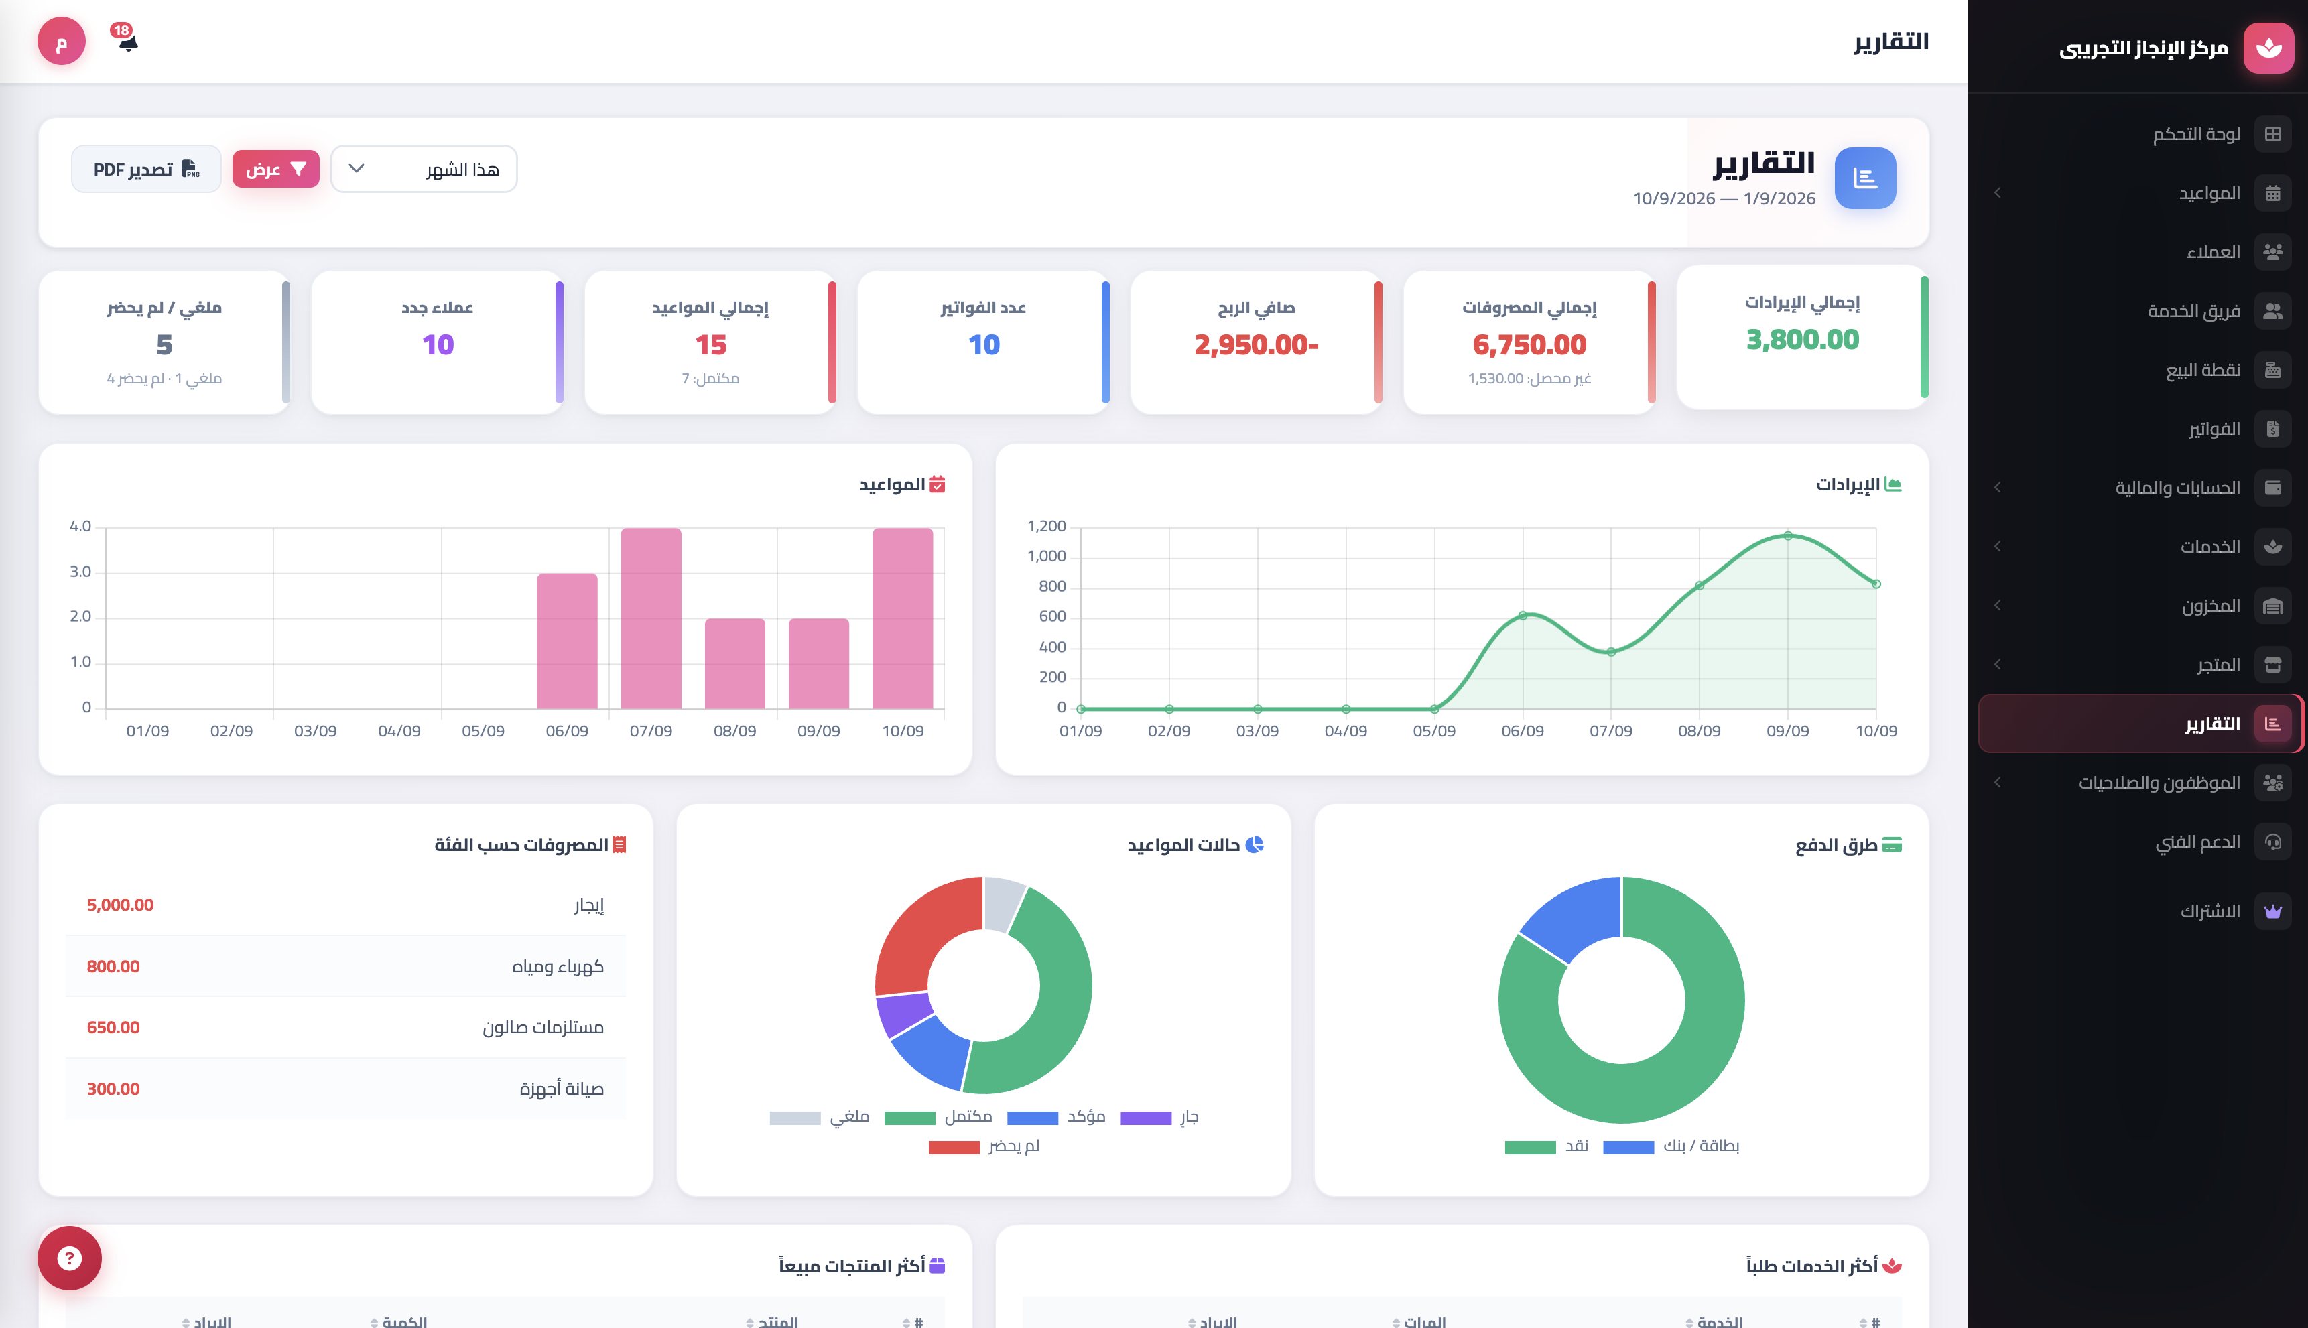Image resolution: width=2308 pixels, height=1328 pixels.
Task: Click the المتجر store icon
Action: coord(2272,664)
